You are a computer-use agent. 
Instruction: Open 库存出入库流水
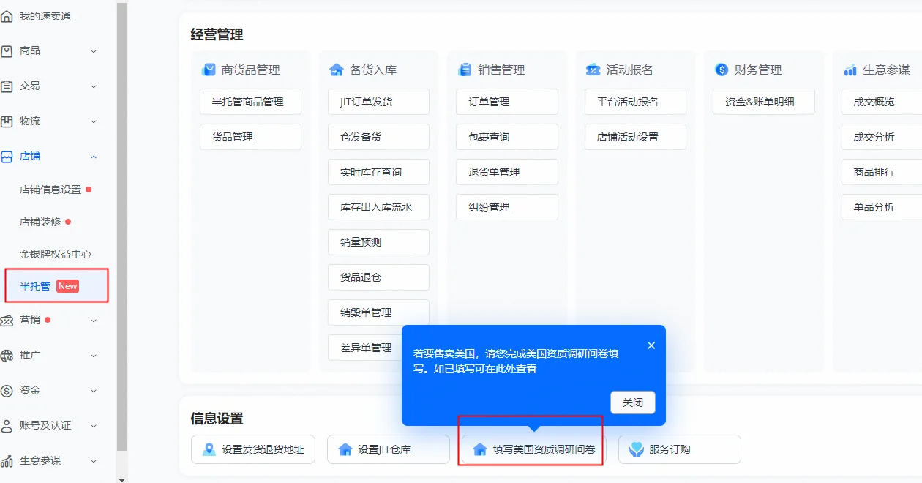point(378,207)
